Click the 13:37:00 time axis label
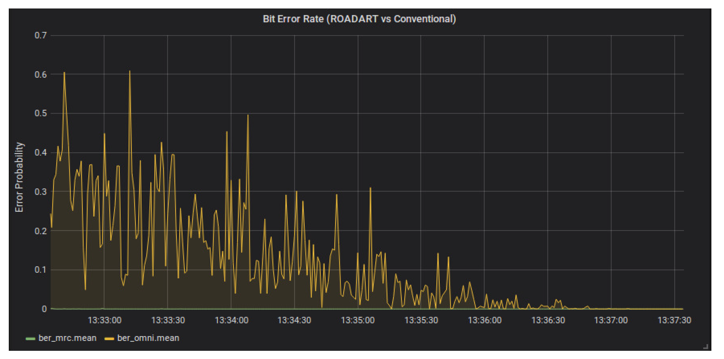 (611, 320)
